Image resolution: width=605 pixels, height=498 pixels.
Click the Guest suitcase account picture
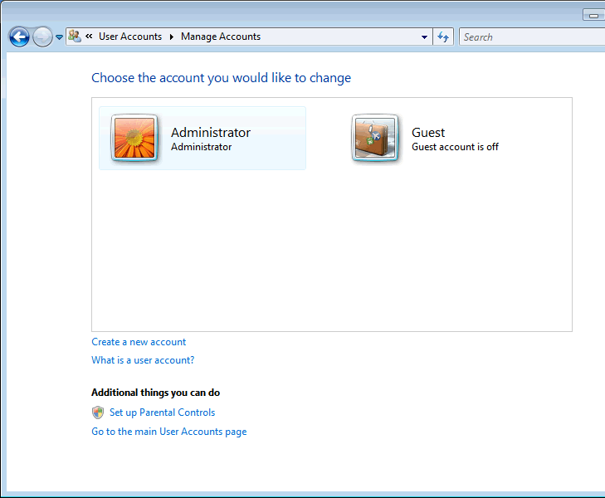(375, 138)
